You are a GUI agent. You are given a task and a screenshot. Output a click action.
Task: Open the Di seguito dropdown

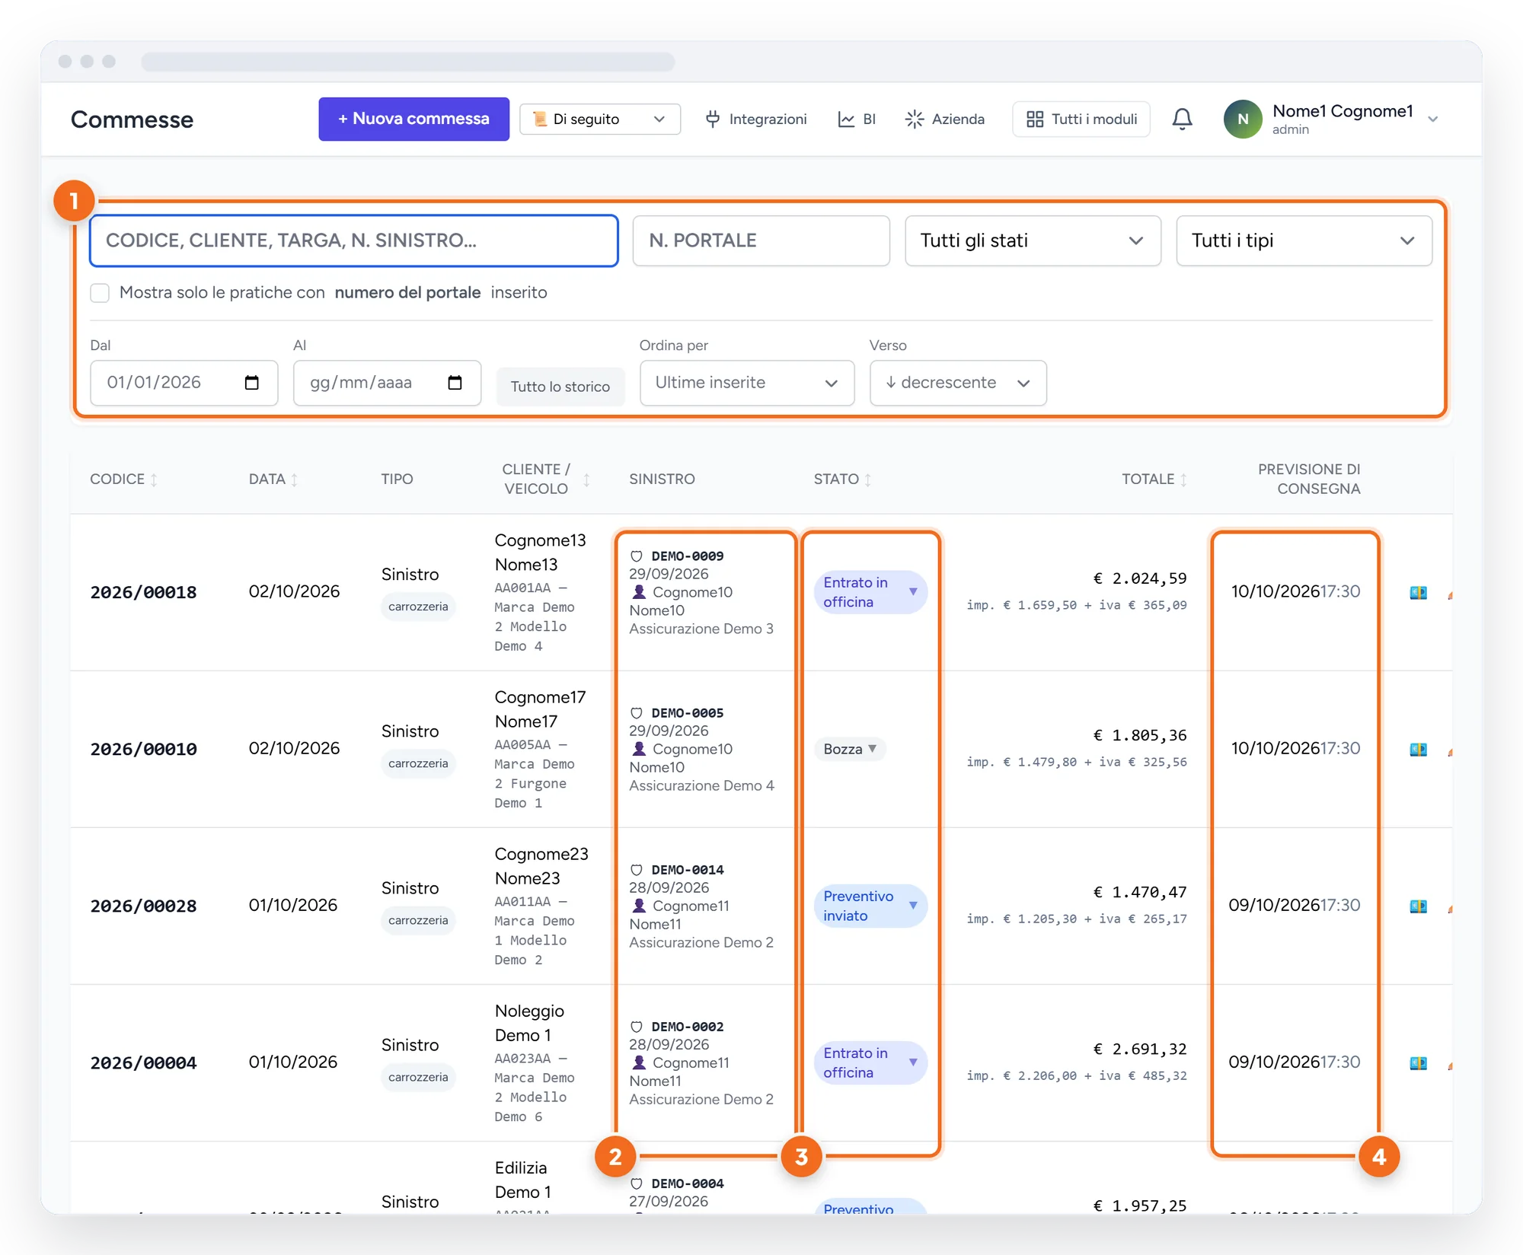tap(600, 119)
